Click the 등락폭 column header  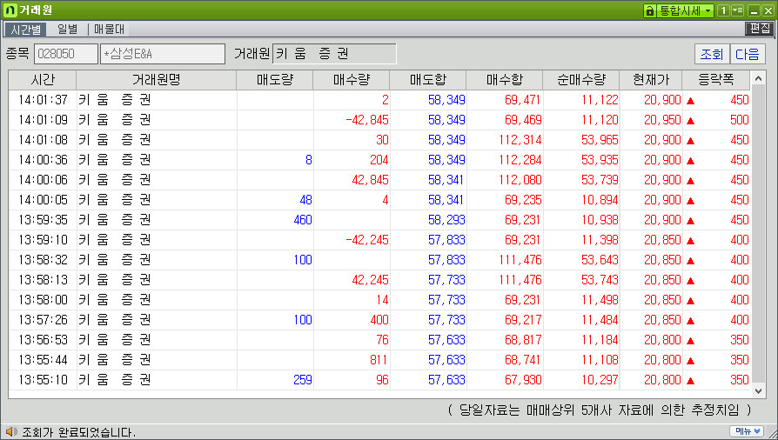[x=716, y=80]
